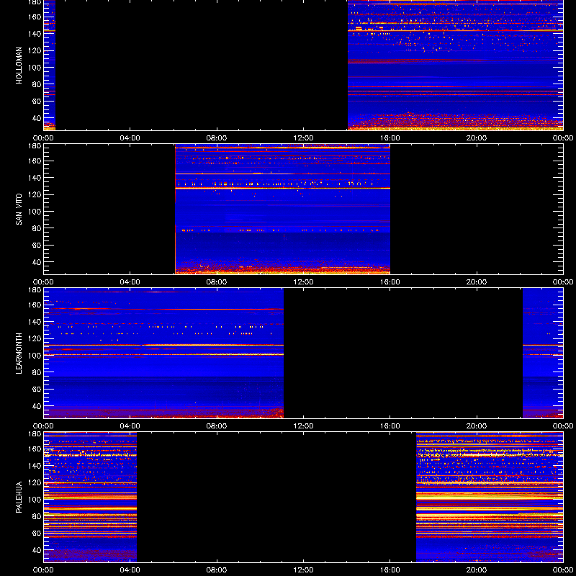Click the PALEHUA station label
The width and height of the screenshot is (576, 576).
click(x=19, y=498)
